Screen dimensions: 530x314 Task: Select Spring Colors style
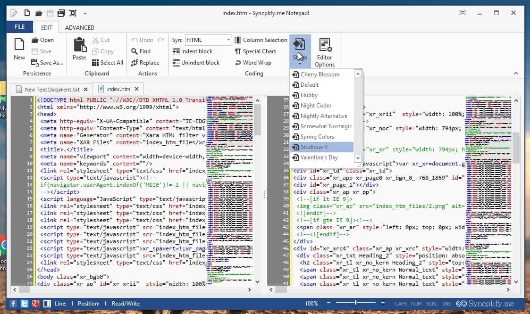(x=321, y=137)
